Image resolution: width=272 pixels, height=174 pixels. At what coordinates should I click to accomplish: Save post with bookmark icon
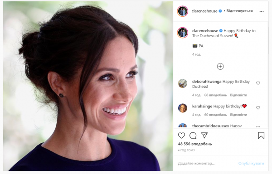pos(261,135)
